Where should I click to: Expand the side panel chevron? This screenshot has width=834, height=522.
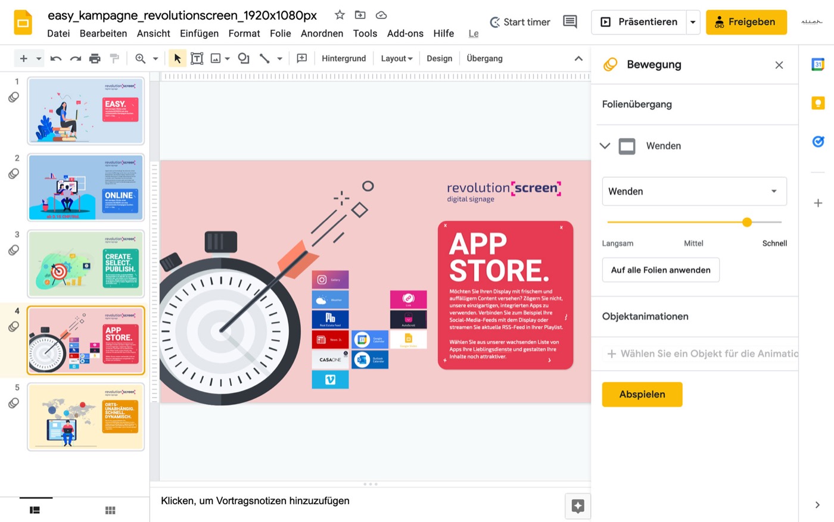tap(817, 505)
